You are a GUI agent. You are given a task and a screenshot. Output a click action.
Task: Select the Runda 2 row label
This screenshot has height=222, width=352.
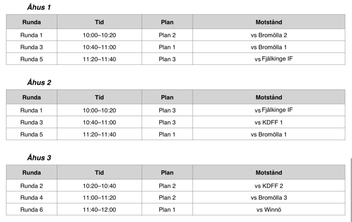tap(32, 186)
